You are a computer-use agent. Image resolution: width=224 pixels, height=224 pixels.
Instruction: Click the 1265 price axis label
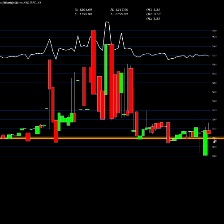tap(214, 120)
